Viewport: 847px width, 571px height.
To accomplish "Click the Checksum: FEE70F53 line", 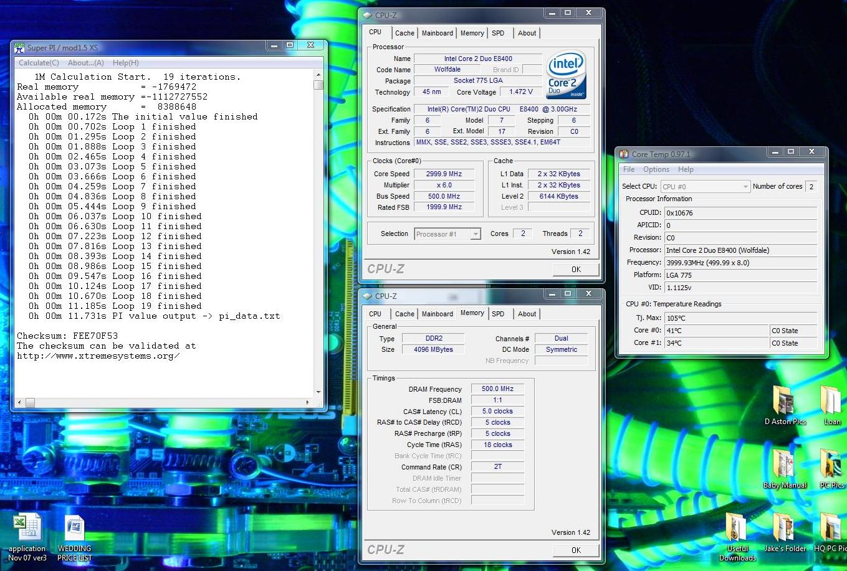I will tap(67, 336).
